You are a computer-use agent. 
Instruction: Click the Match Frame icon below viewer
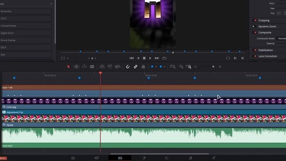click(x=228, y=58)
